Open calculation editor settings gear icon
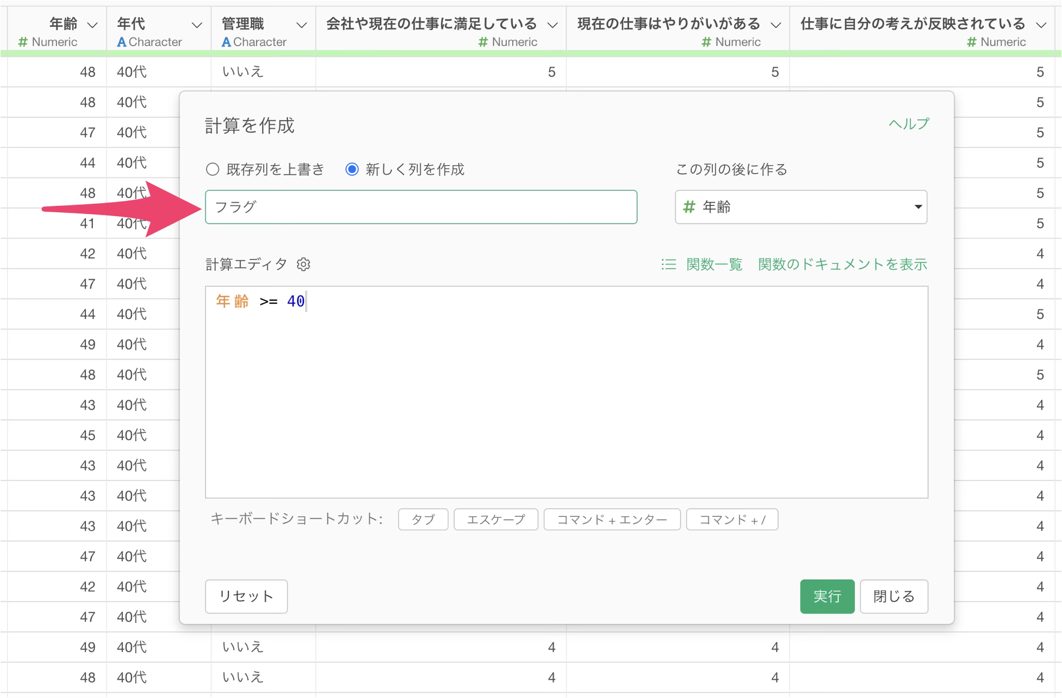Viewport: 1062px width, 698px height. point(304,264)
